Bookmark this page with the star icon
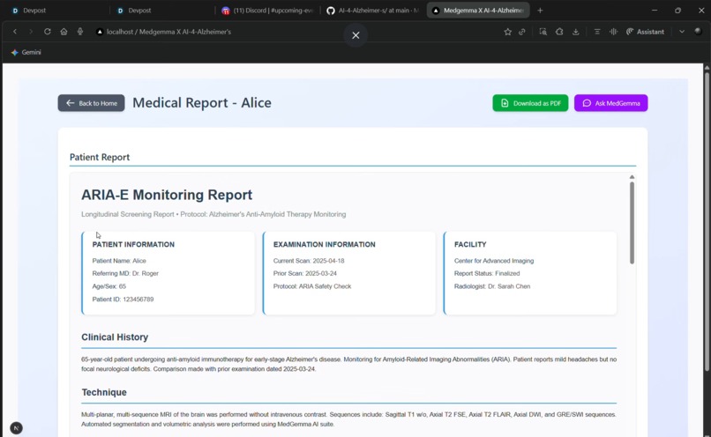This screenshot has height=437, width=711. (x=508, y=32)
